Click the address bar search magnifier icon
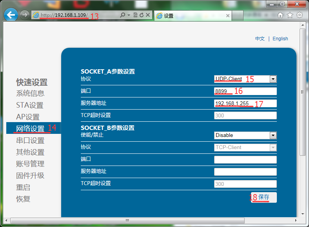Image resolution: width=309 pixels, height=227 pixels. [x=123, y=15]
